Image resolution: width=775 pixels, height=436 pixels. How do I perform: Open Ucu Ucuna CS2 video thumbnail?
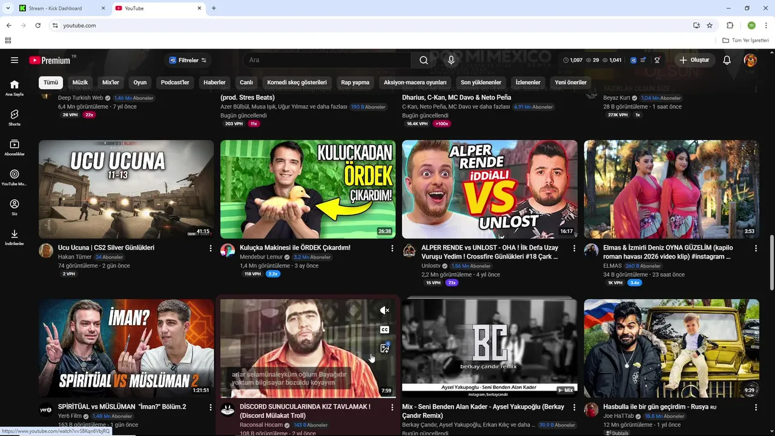(x=126, y=190)
